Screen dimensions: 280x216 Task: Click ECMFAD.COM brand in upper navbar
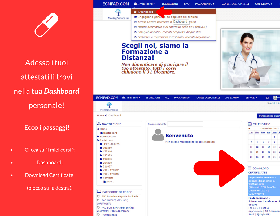coord(116,4)
